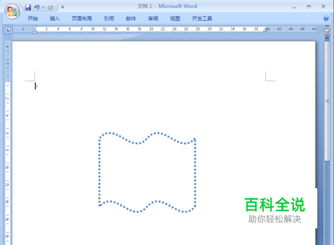Viewport: 334px width, 245px height.
Task: Open the 视图 tab
Action: [x=175, y=19]
